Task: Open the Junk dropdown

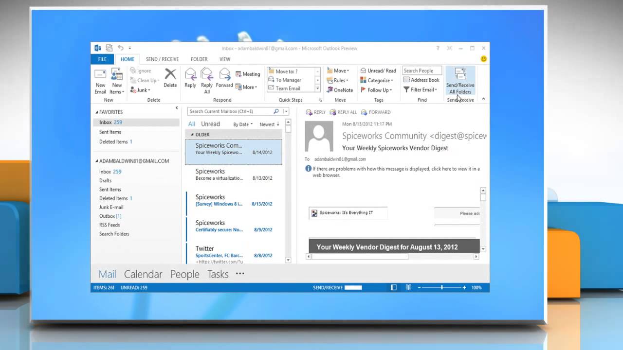Action: point(140,90)
